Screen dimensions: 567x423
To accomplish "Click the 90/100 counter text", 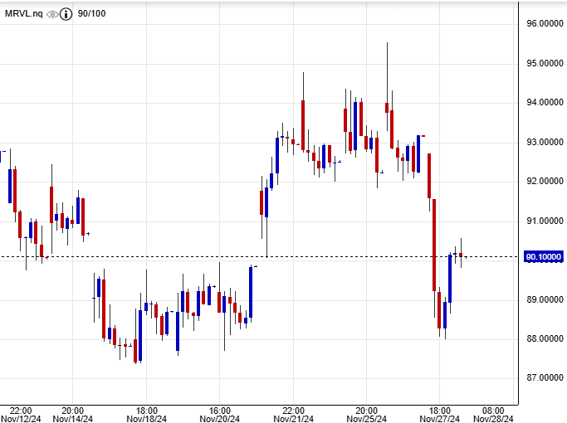I will 91,14.
